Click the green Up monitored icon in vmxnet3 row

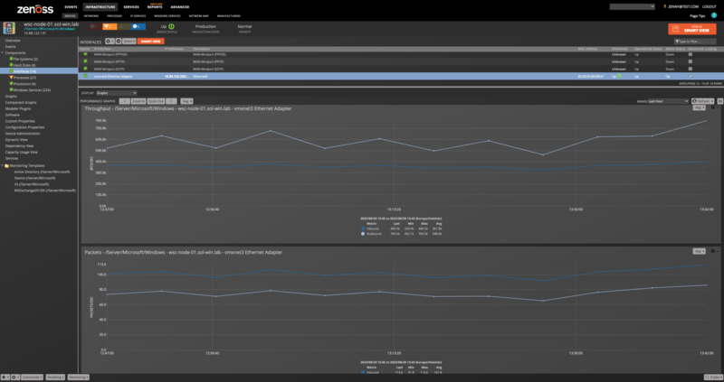click(x=619, y=76)
